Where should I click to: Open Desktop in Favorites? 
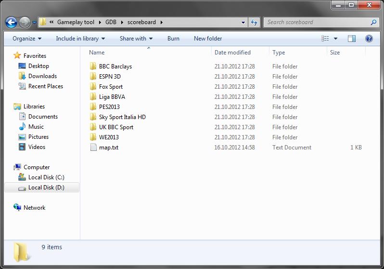click(x=38, y=66)
